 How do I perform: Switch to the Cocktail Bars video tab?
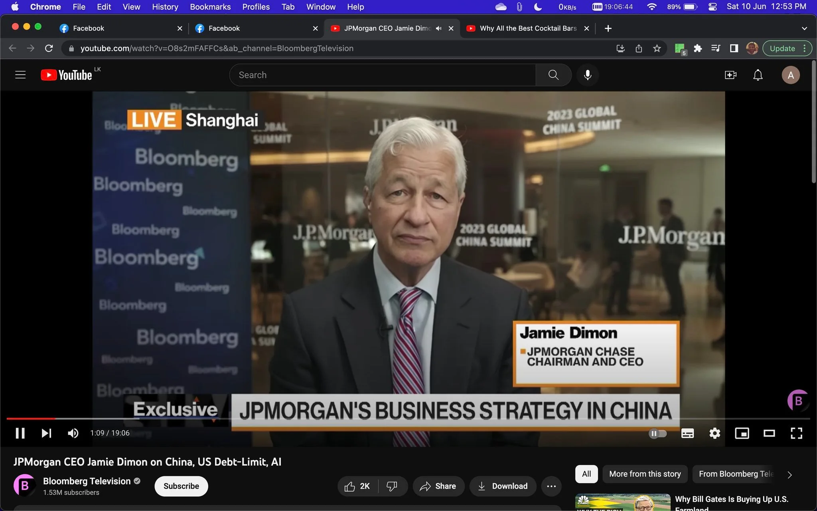[x=527, y=28]
